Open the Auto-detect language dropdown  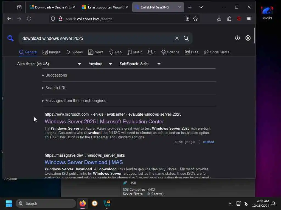tap(49, 64)
